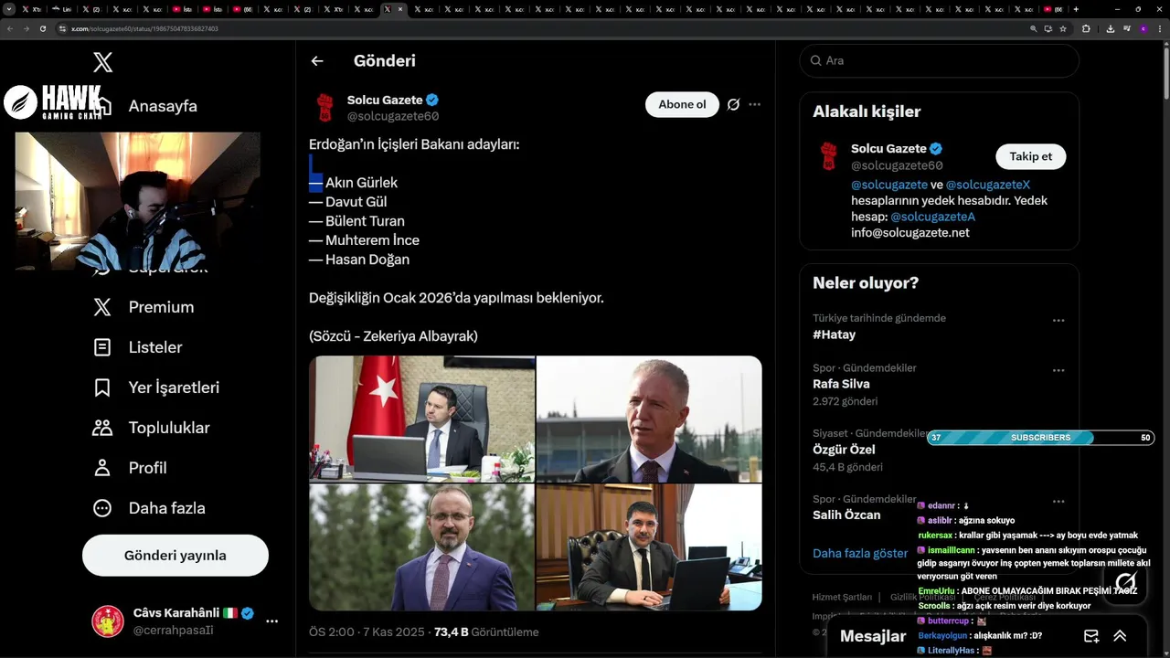1170x658 pixels.
Task: Click the Listeler icon in sidebar
Action: pyautogui.click(x=102, y=347)
